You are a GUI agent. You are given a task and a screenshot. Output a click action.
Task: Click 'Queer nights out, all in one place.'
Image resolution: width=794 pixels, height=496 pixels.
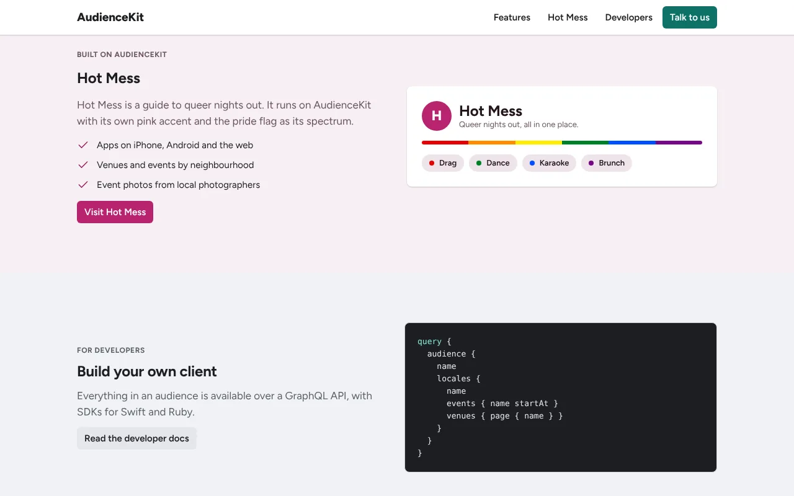coord(519,125)
